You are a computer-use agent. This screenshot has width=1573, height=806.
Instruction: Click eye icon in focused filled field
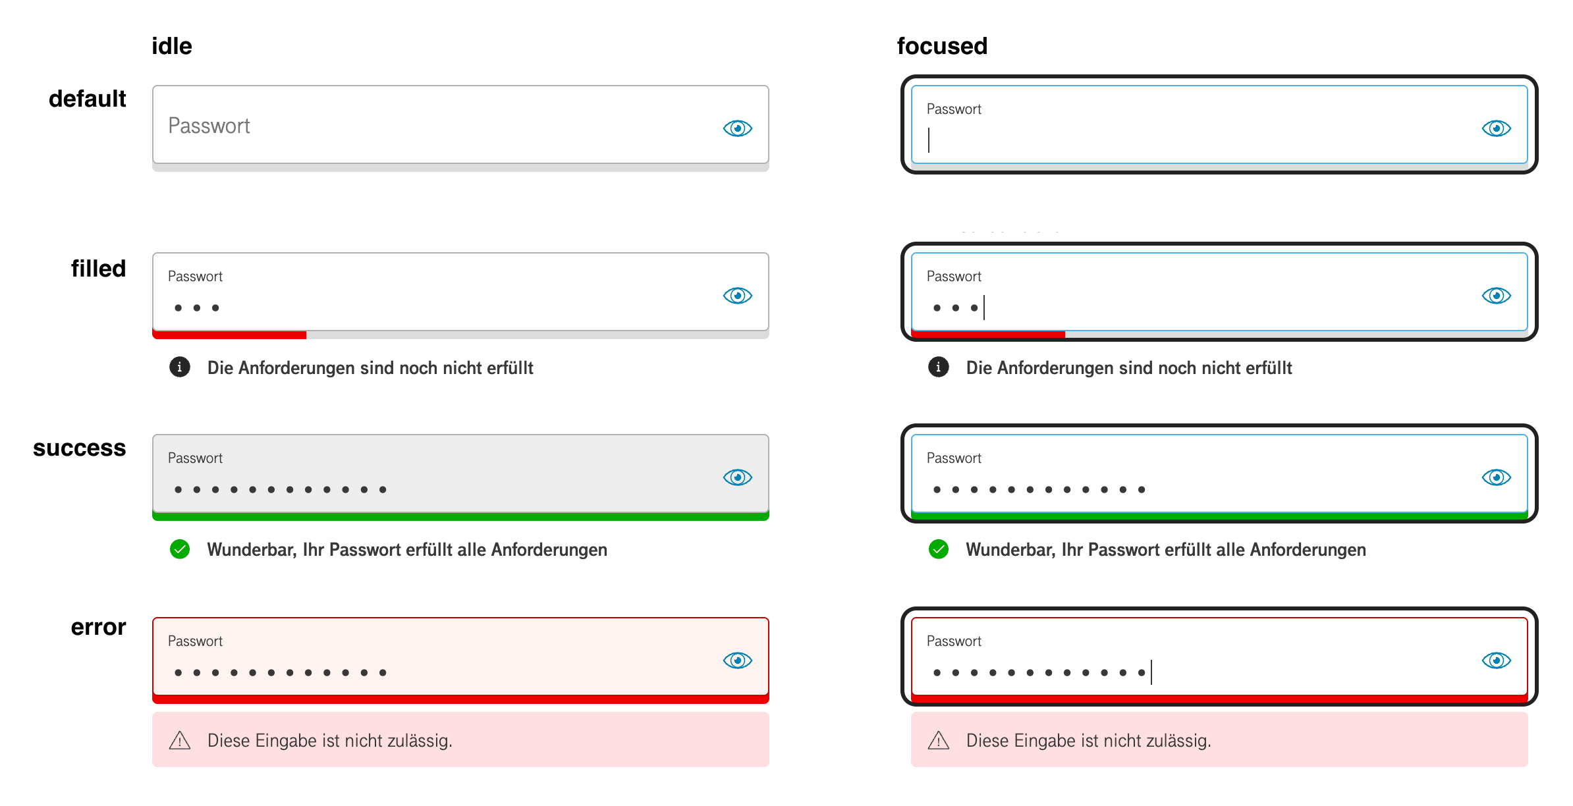(x=1496, y=295)
